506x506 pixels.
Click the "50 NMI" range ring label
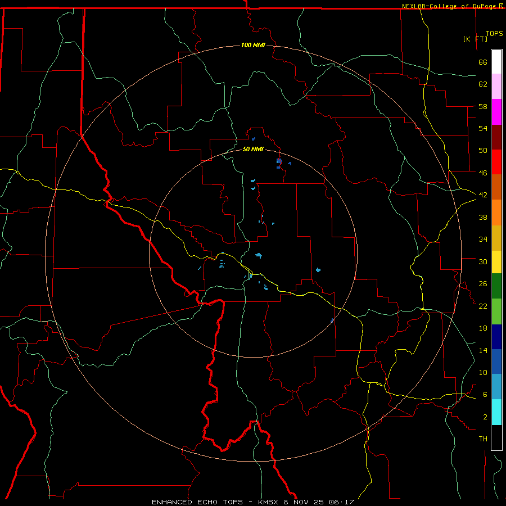click(253, 149)
